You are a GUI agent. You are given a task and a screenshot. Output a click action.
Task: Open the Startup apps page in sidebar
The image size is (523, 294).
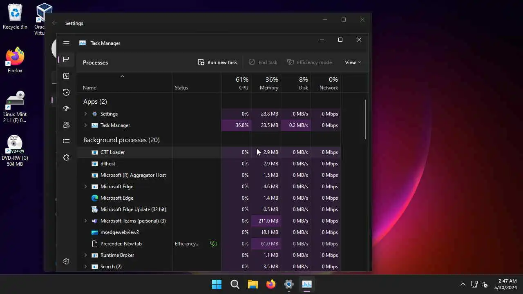click(66, 109)
